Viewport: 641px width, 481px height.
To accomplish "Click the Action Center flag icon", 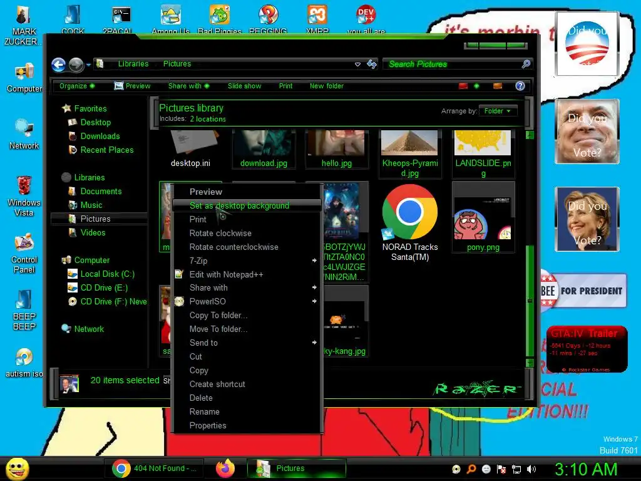I will tap(501, 469).
